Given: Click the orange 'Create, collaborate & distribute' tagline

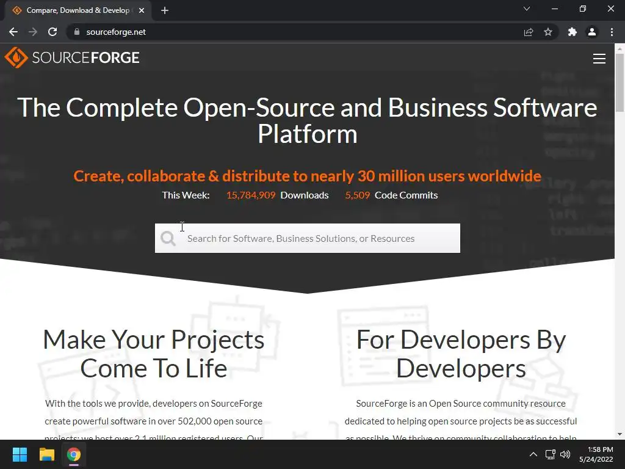Looking at the screenshot, I should pos(308,176).
